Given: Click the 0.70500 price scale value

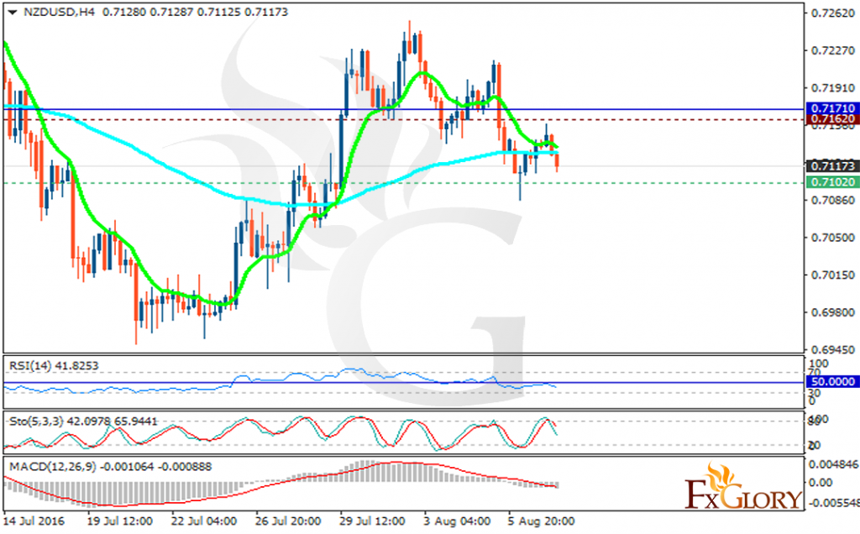Looking at the screenshot, I should (833, 238).
